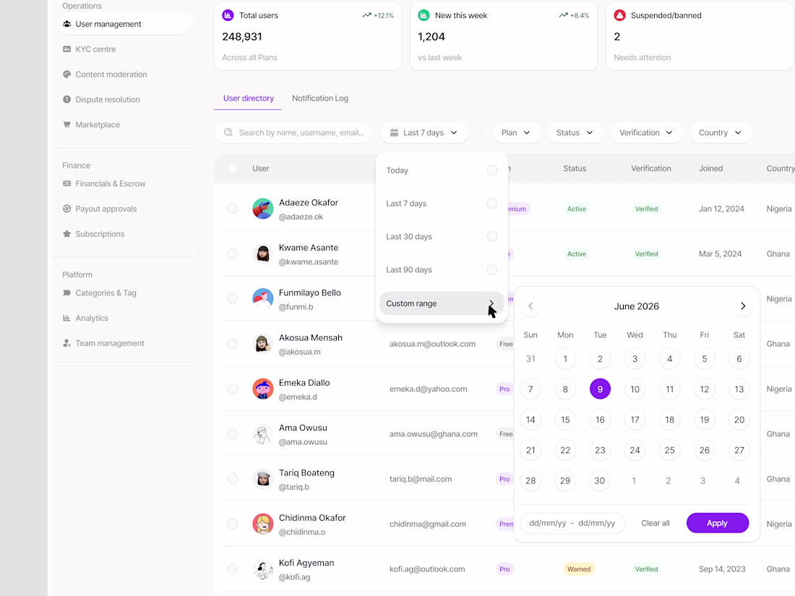The image size is (795, 596).
Task: Open Analytics chart icon
Action: 66,318
